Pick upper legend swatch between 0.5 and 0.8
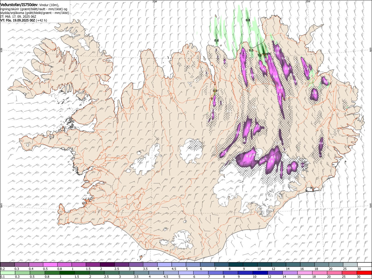 (50, 264)
